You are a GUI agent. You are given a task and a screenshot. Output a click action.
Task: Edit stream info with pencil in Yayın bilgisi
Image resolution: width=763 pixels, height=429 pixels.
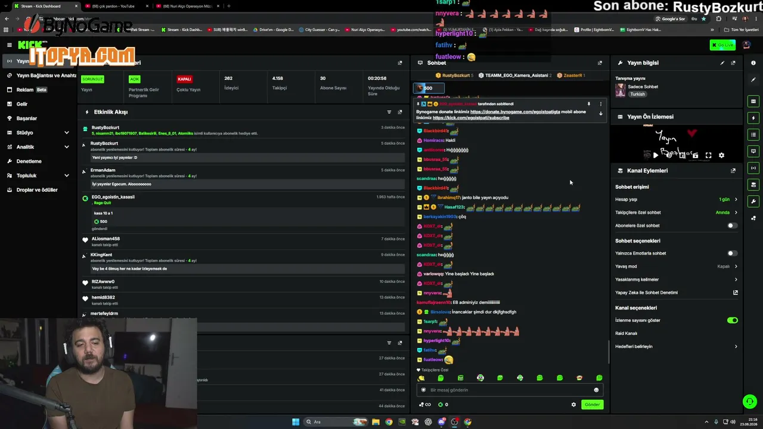[722, 63]
